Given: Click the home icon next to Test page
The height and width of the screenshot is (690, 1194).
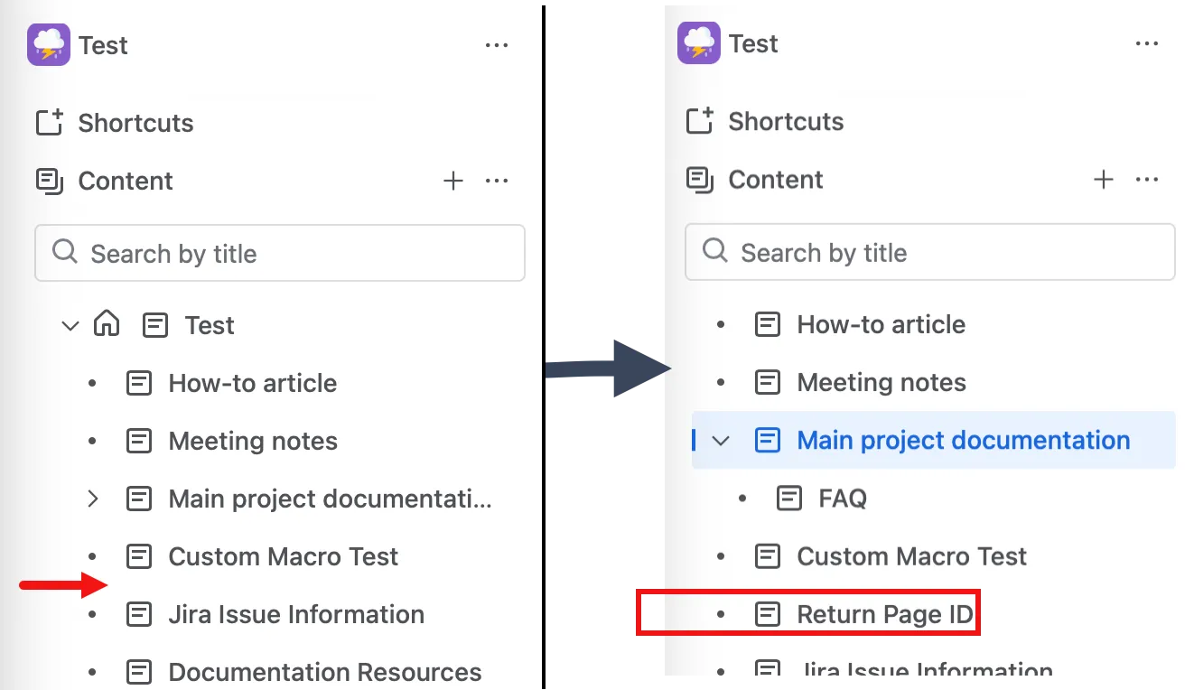Looking at the screenshot, I should pos(107,323).
